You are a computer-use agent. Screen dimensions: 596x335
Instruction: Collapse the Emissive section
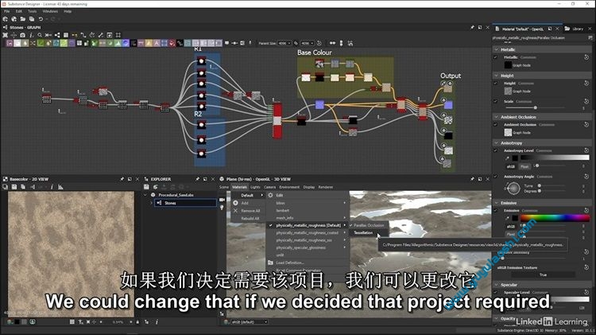[497, 203]
